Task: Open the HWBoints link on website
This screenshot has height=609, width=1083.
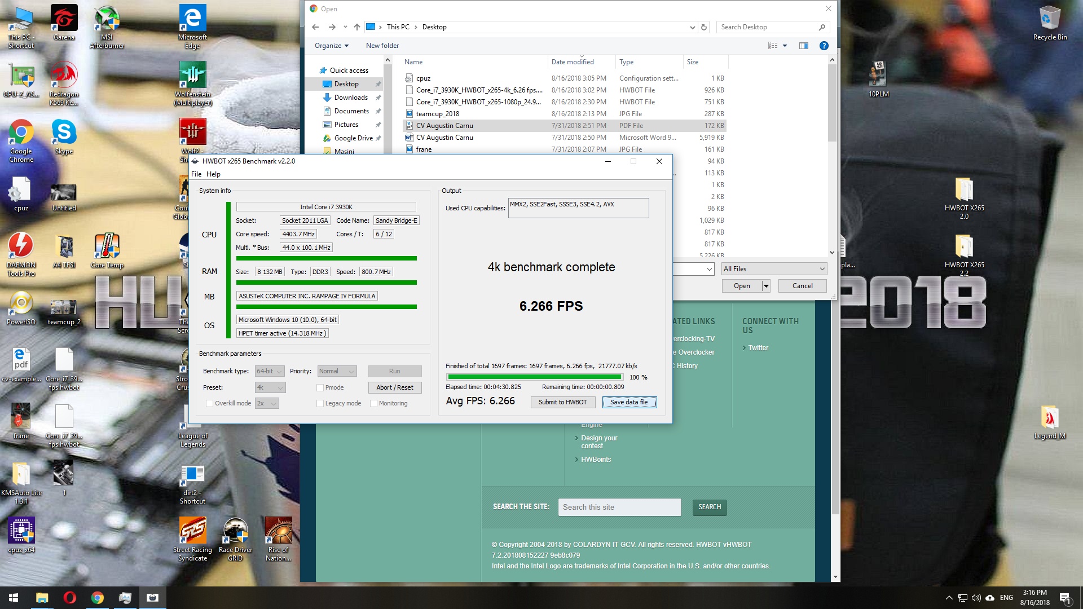Action: pyautogui.click(x=596, y=460)
